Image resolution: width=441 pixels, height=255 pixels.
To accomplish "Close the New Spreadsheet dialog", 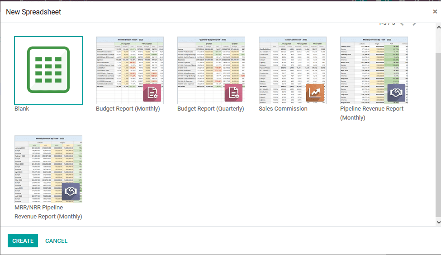I will click(x=435, y=12).
